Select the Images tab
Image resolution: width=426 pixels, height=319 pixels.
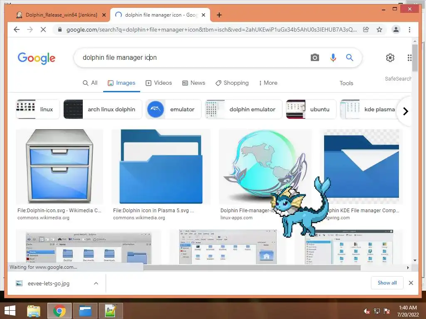[121, 83]
